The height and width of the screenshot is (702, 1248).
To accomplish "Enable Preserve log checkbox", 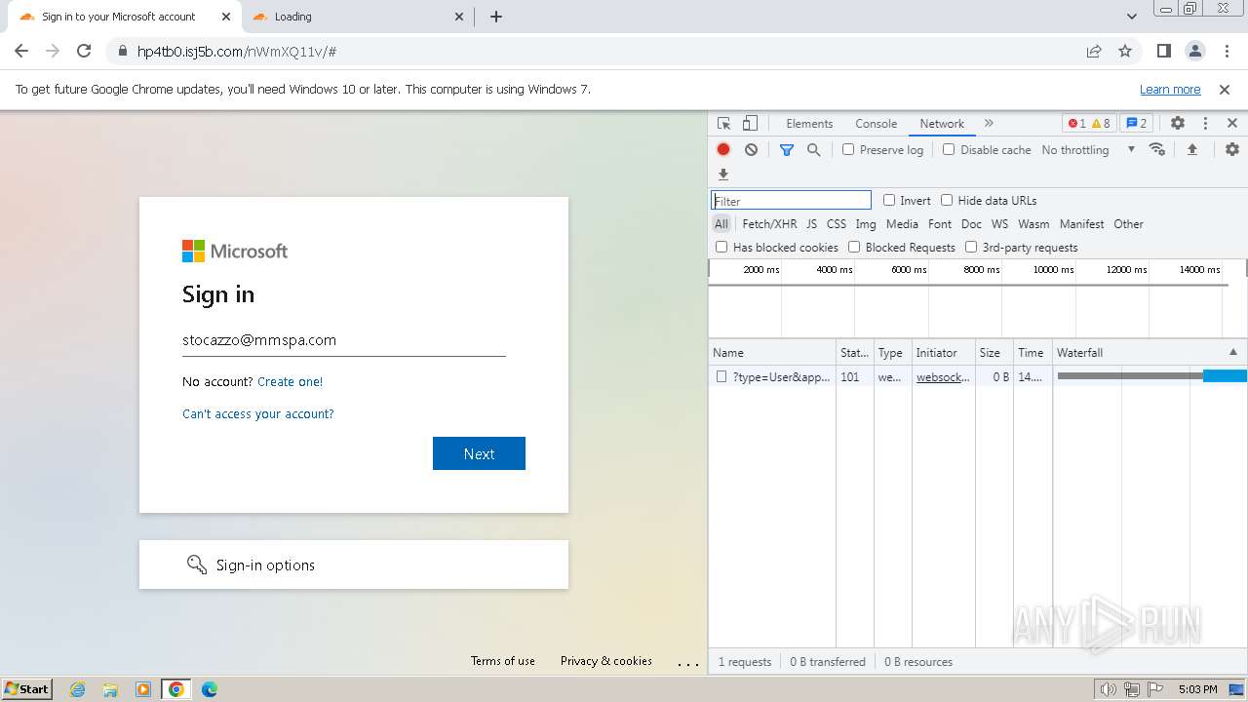I will (848, 150).
